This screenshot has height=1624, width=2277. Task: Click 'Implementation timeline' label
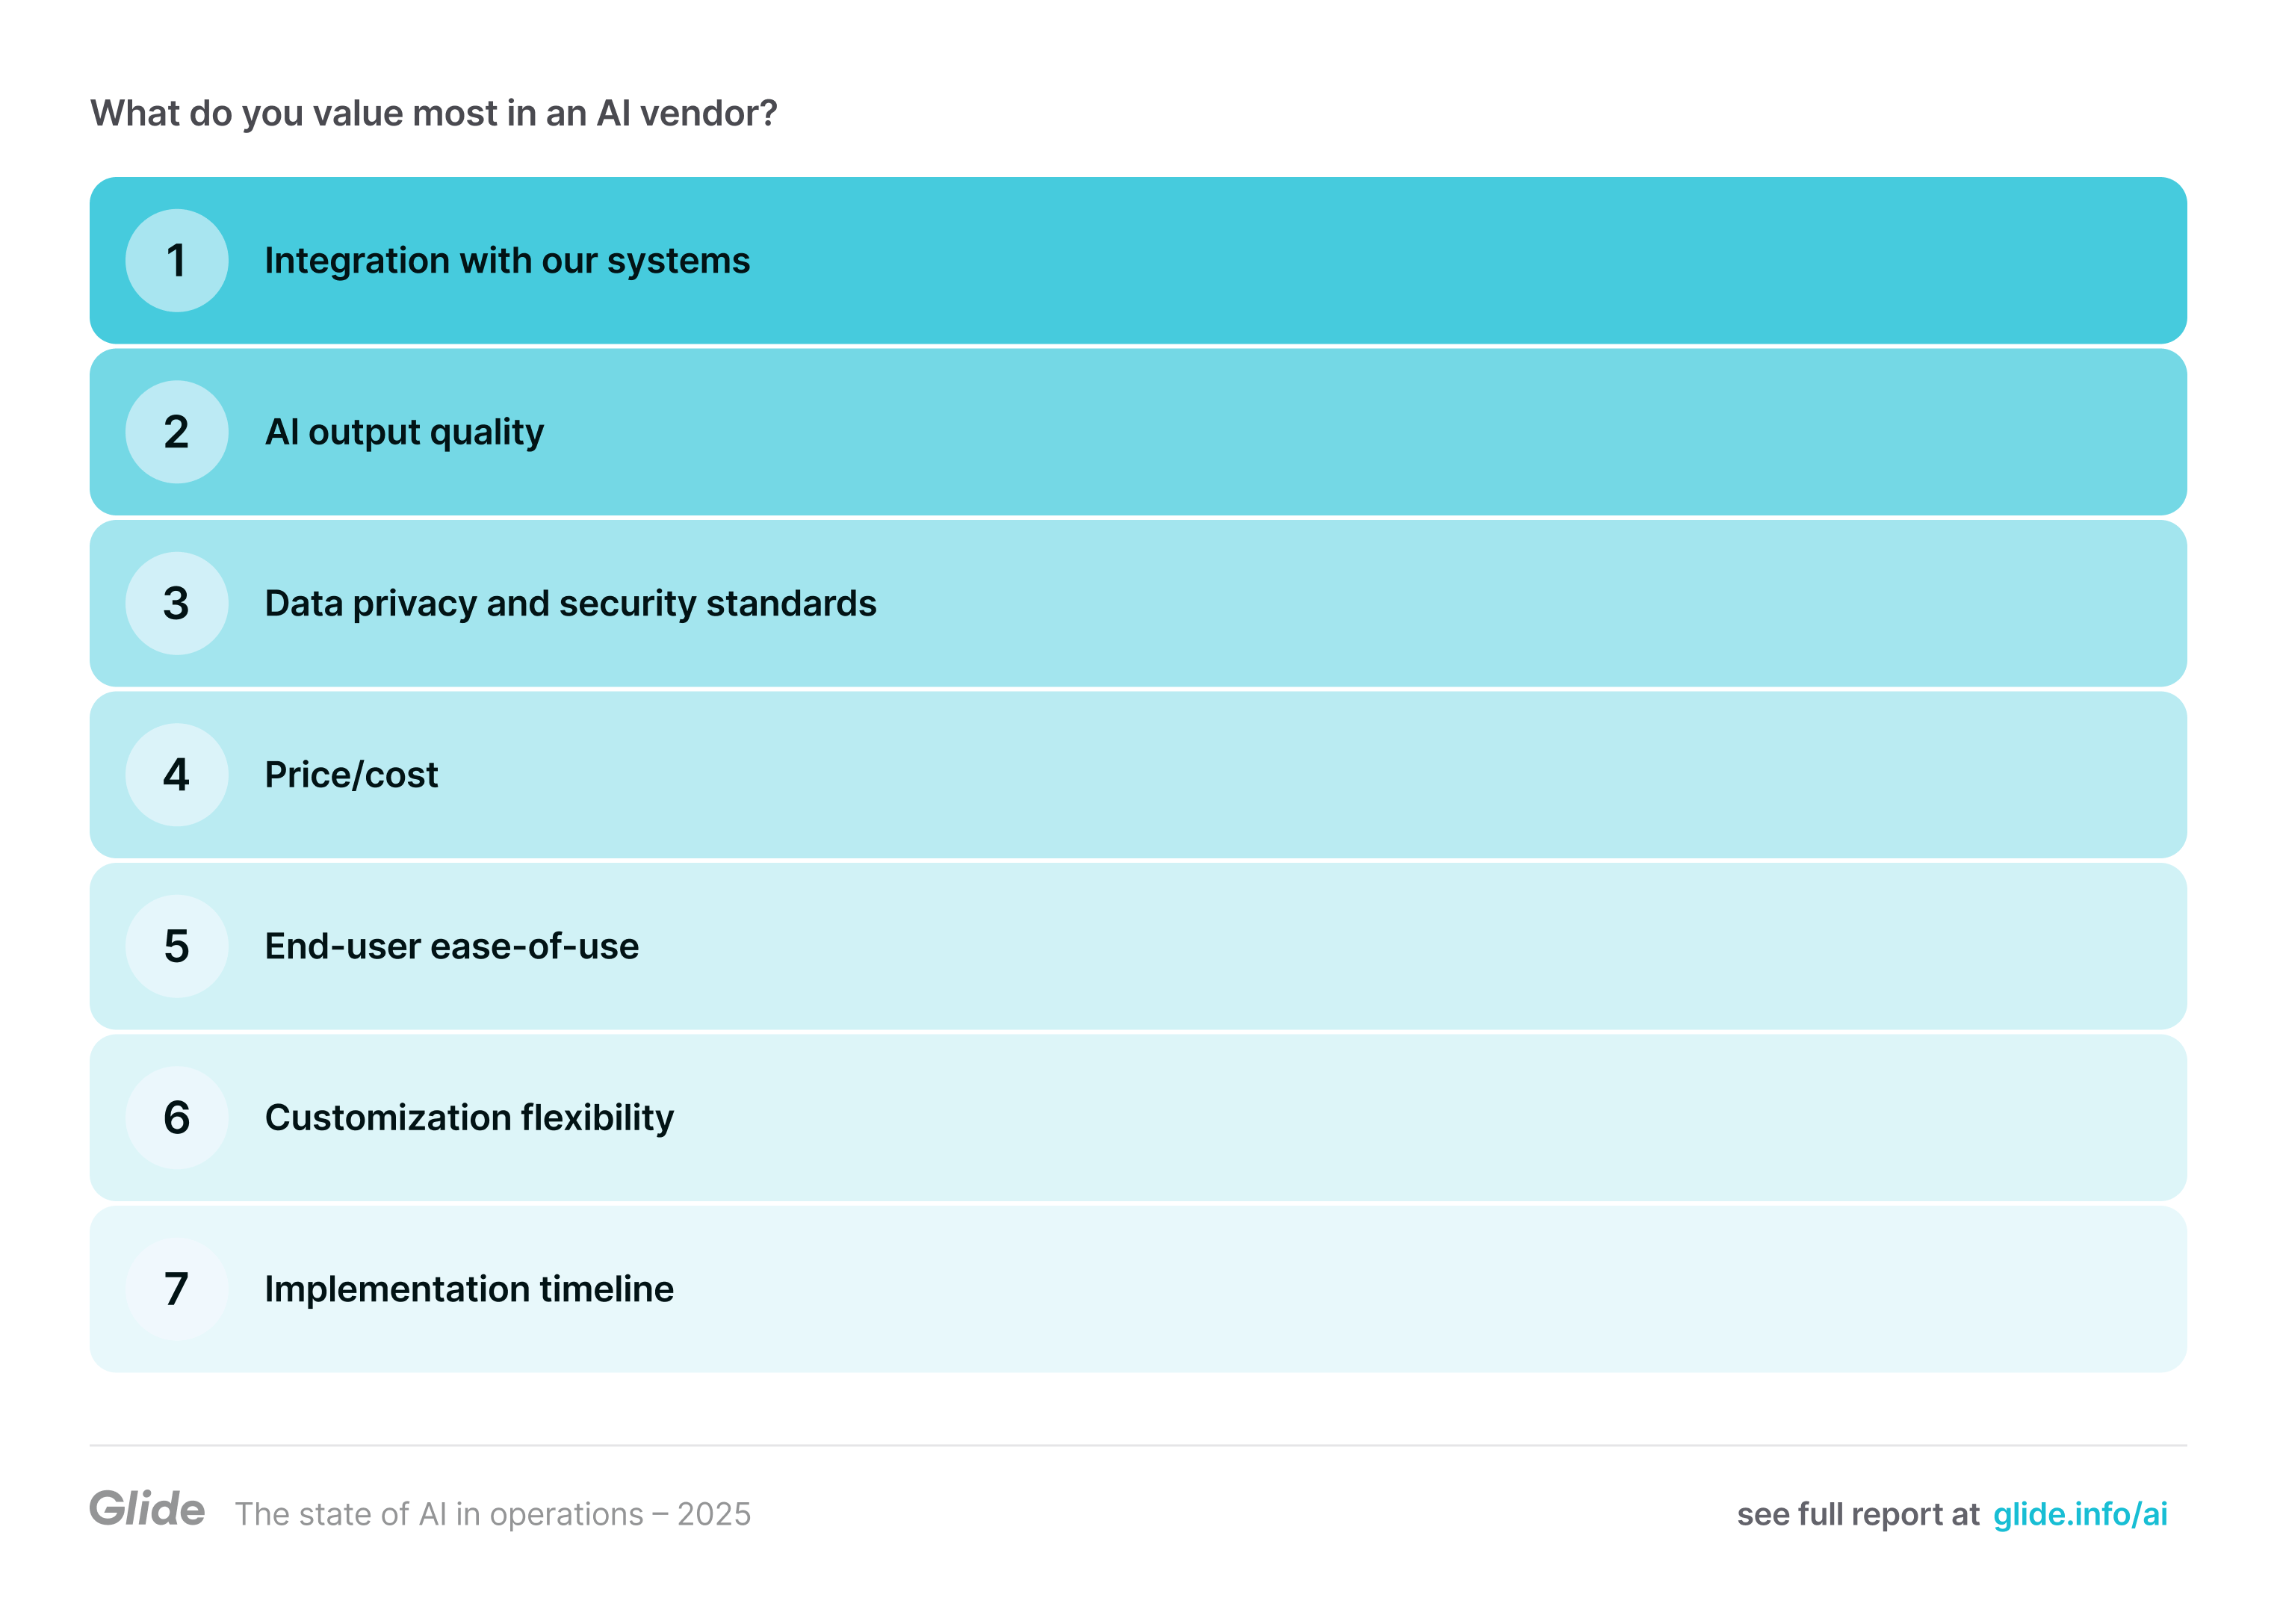(x=469, y=1289)
